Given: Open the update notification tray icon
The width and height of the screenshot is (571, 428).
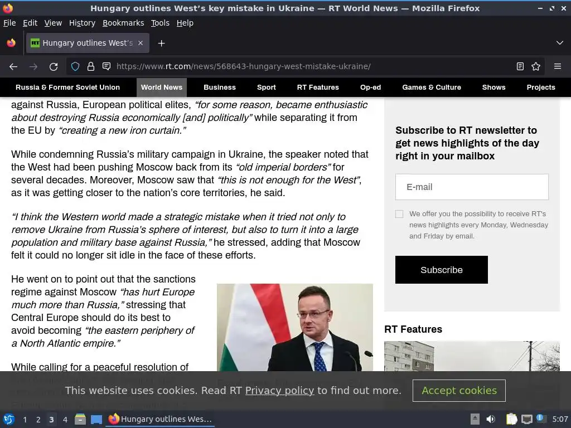Looking at the screenshot, I should (541, 419).
